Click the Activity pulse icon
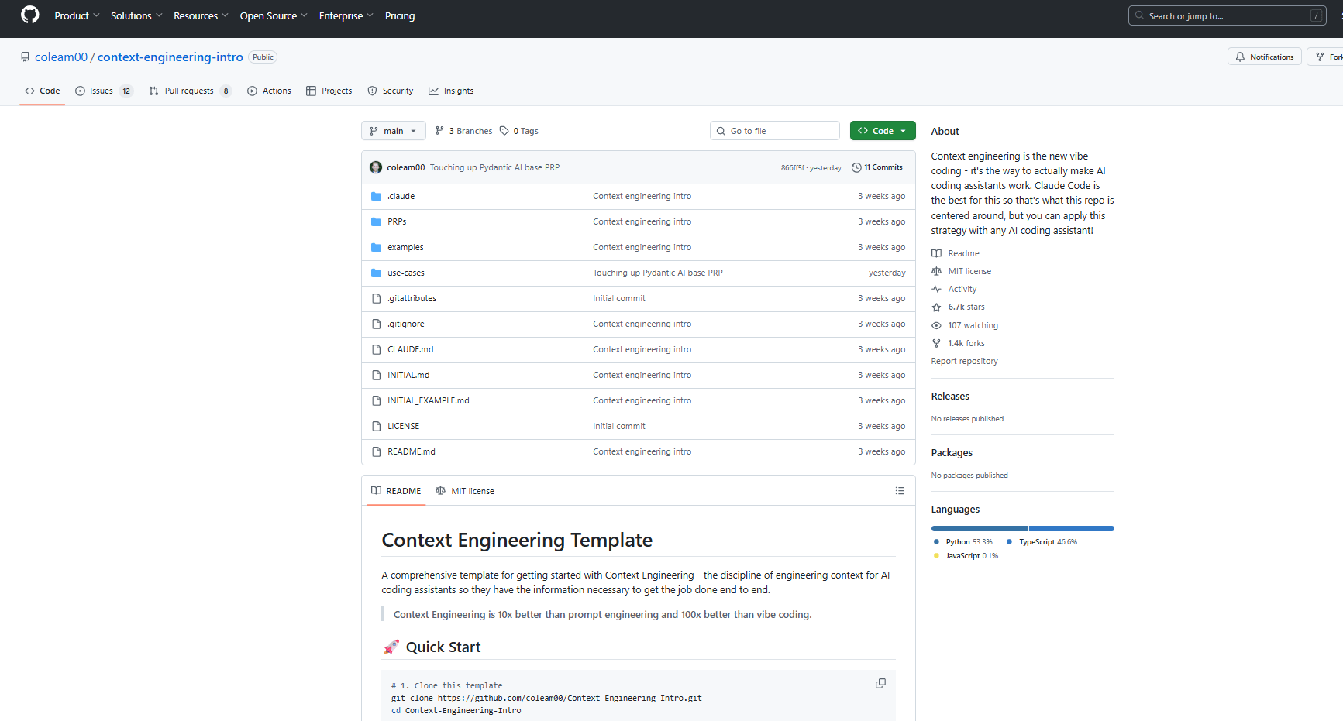This screenshot has width=1343, height=721. (936, 289)
